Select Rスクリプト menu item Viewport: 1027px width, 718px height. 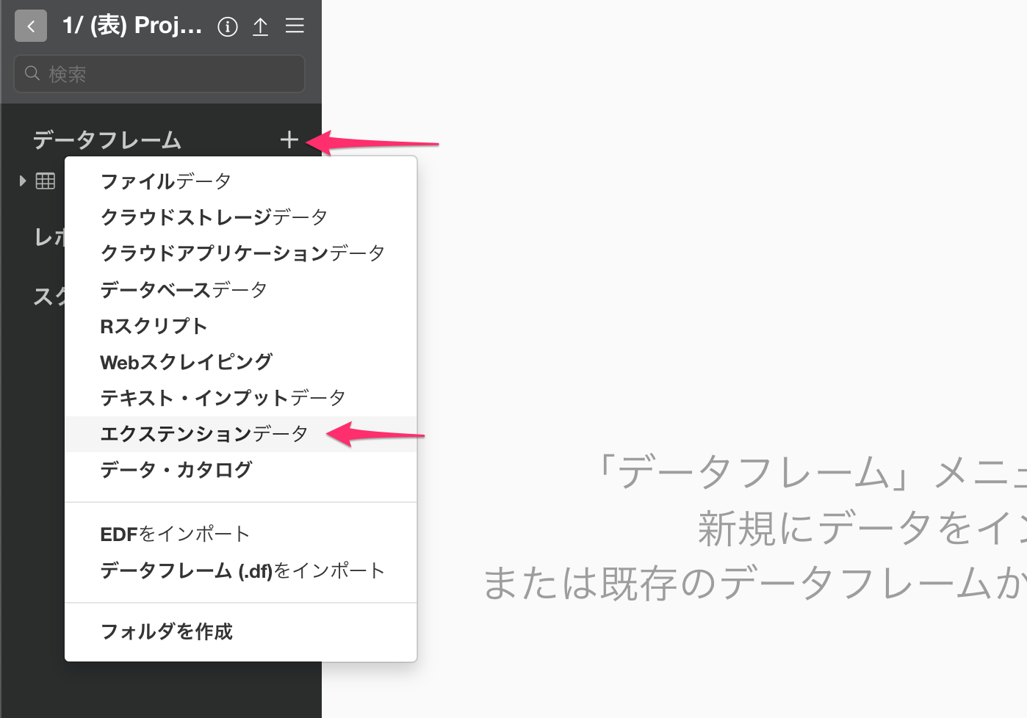[x=240, y=325]
